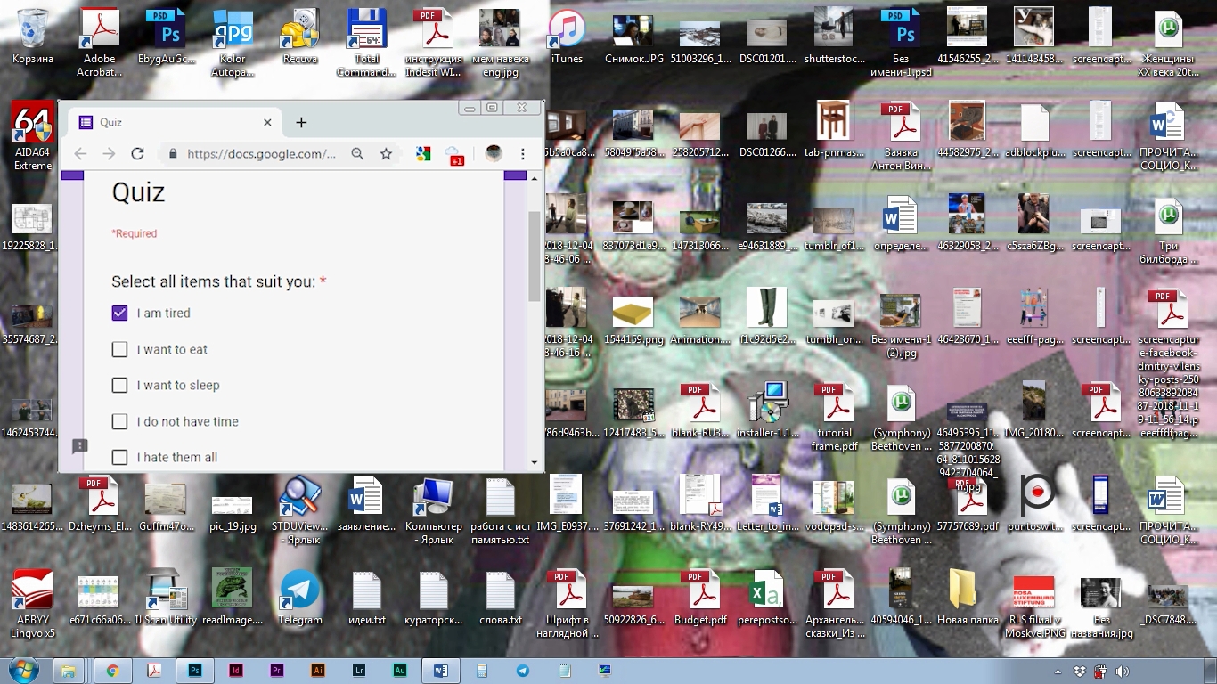
Task: Reload the Quiz page in Chrome
Action: pyautogui.click(x=137, y=154)
